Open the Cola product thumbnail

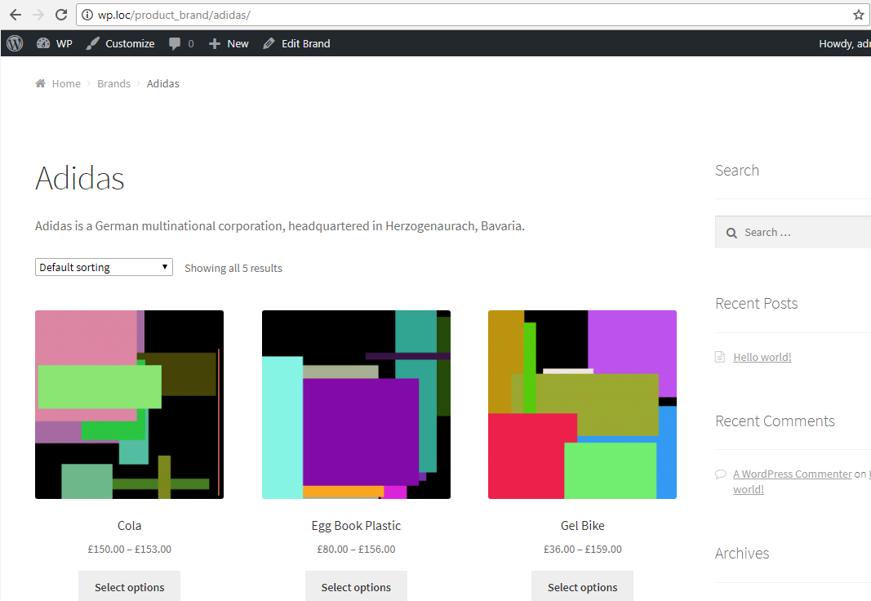point(130,404)
